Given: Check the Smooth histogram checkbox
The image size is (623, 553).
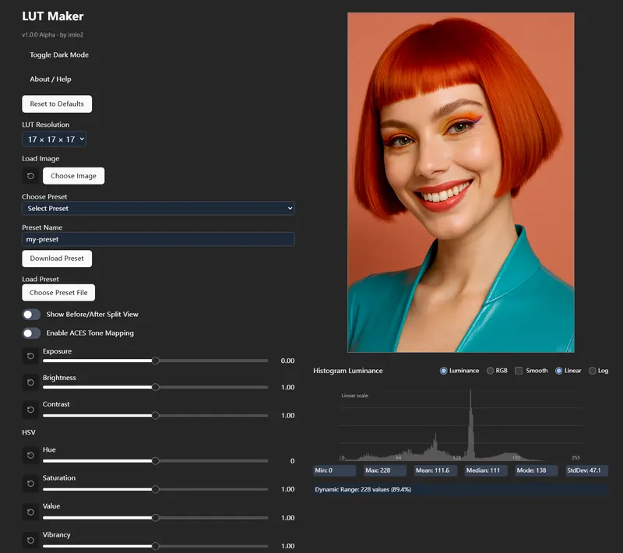Looking at the screenshot, I should tap(519, 371).
